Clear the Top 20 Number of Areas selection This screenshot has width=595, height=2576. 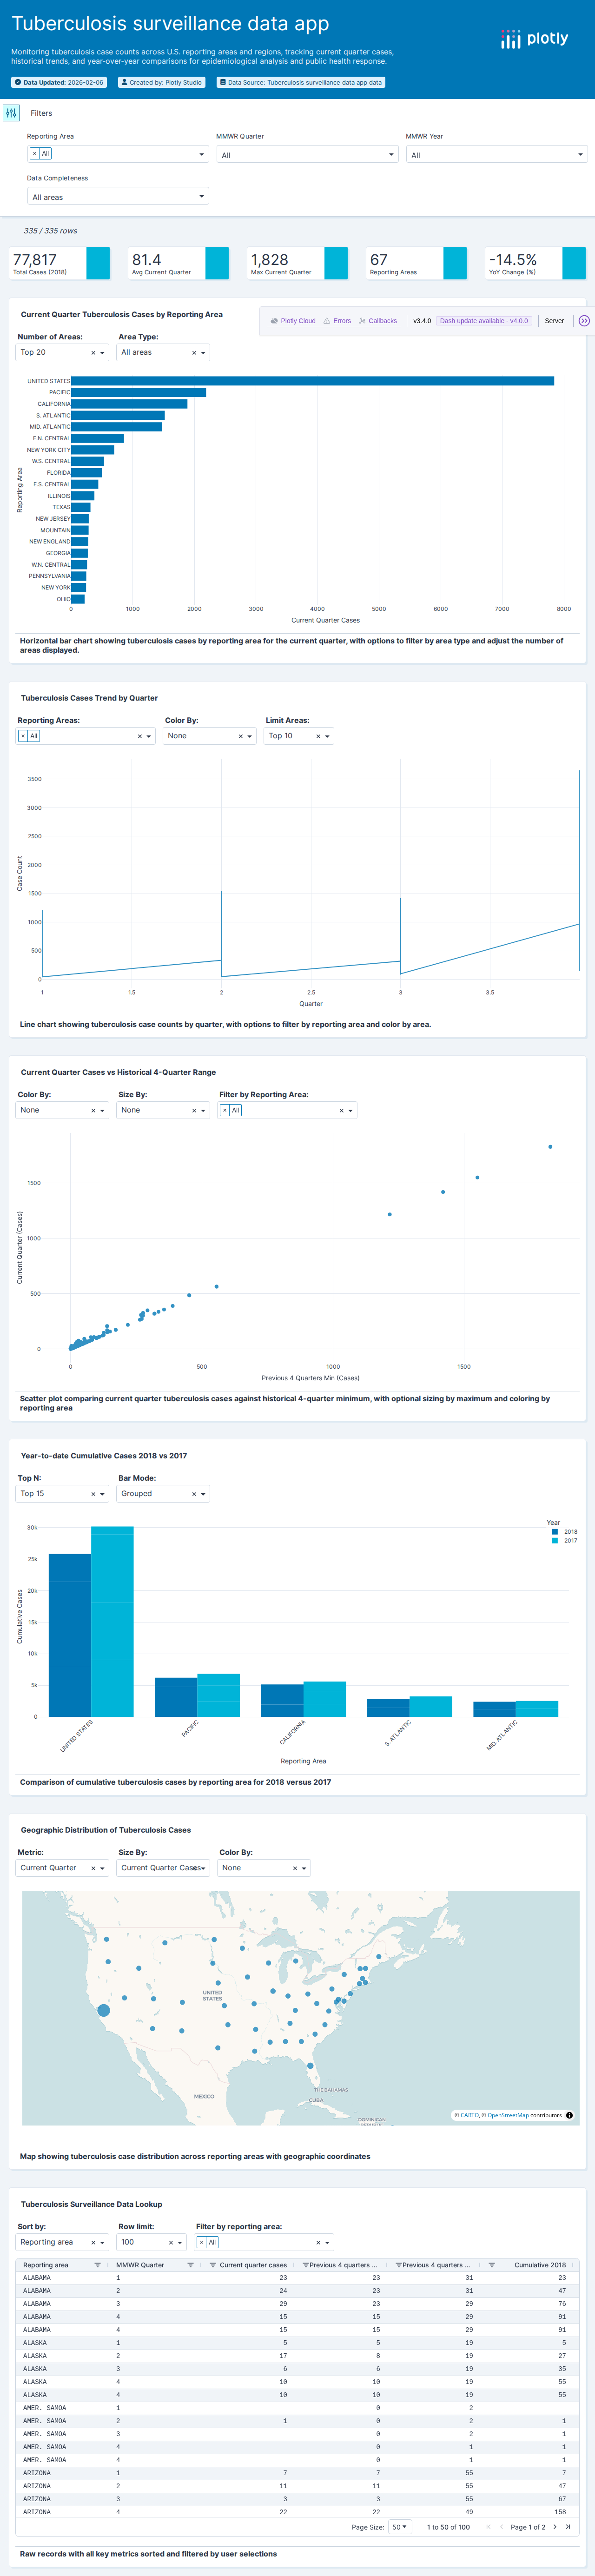pyautogui.click(x=93, y=353)
